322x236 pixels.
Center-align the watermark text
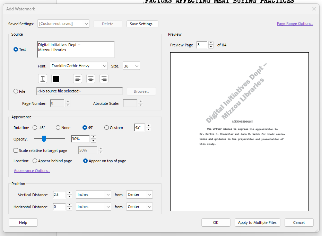pyautogui.click(x=91, y=79)
